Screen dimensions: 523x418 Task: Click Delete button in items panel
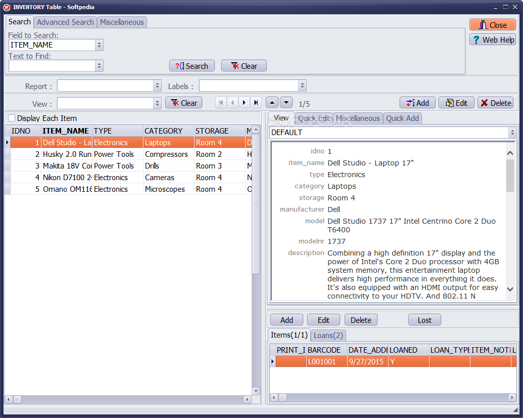(361, 320)
